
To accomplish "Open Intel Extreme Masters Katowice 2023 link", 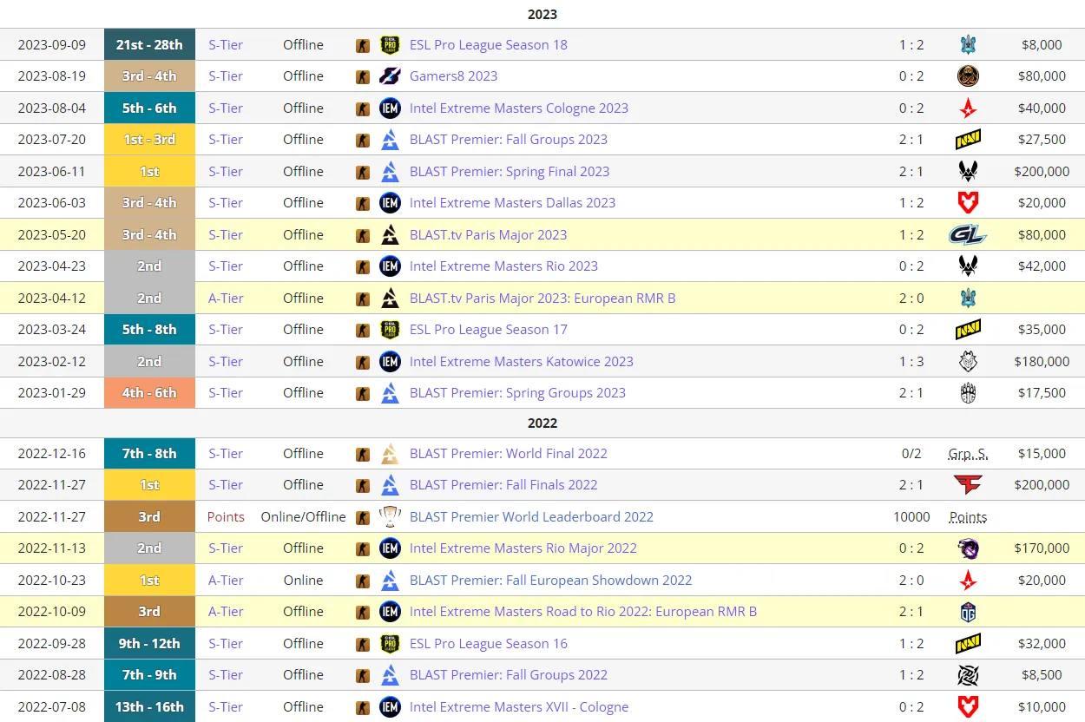I will click(x=522, y=362).
